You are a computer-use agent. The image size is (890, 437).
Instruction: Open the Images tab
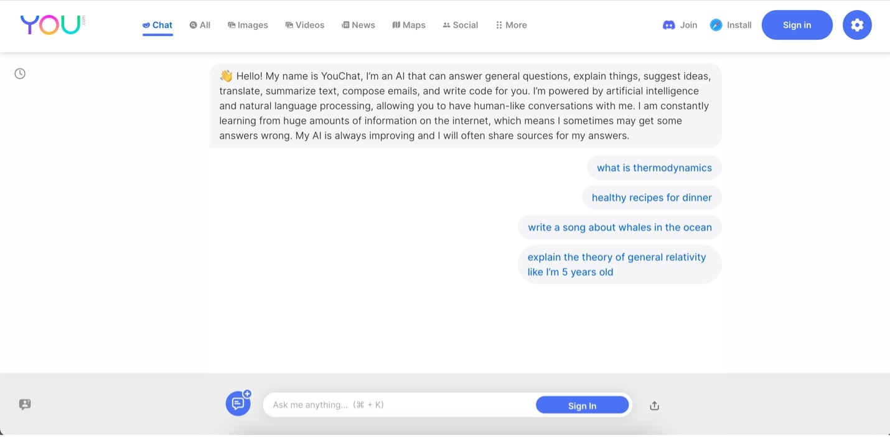tap(248, 25)
